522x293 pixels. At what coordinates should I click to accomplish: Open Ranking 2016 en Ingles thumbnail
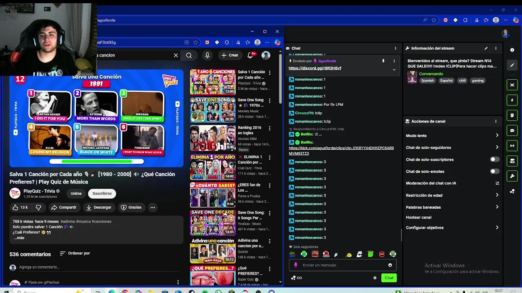[212, 138]
